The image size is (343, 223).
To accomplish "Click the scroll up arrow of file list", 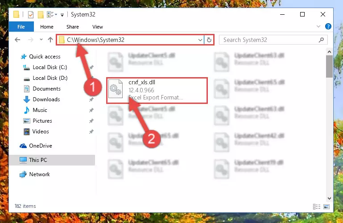I will click(329, 52).
